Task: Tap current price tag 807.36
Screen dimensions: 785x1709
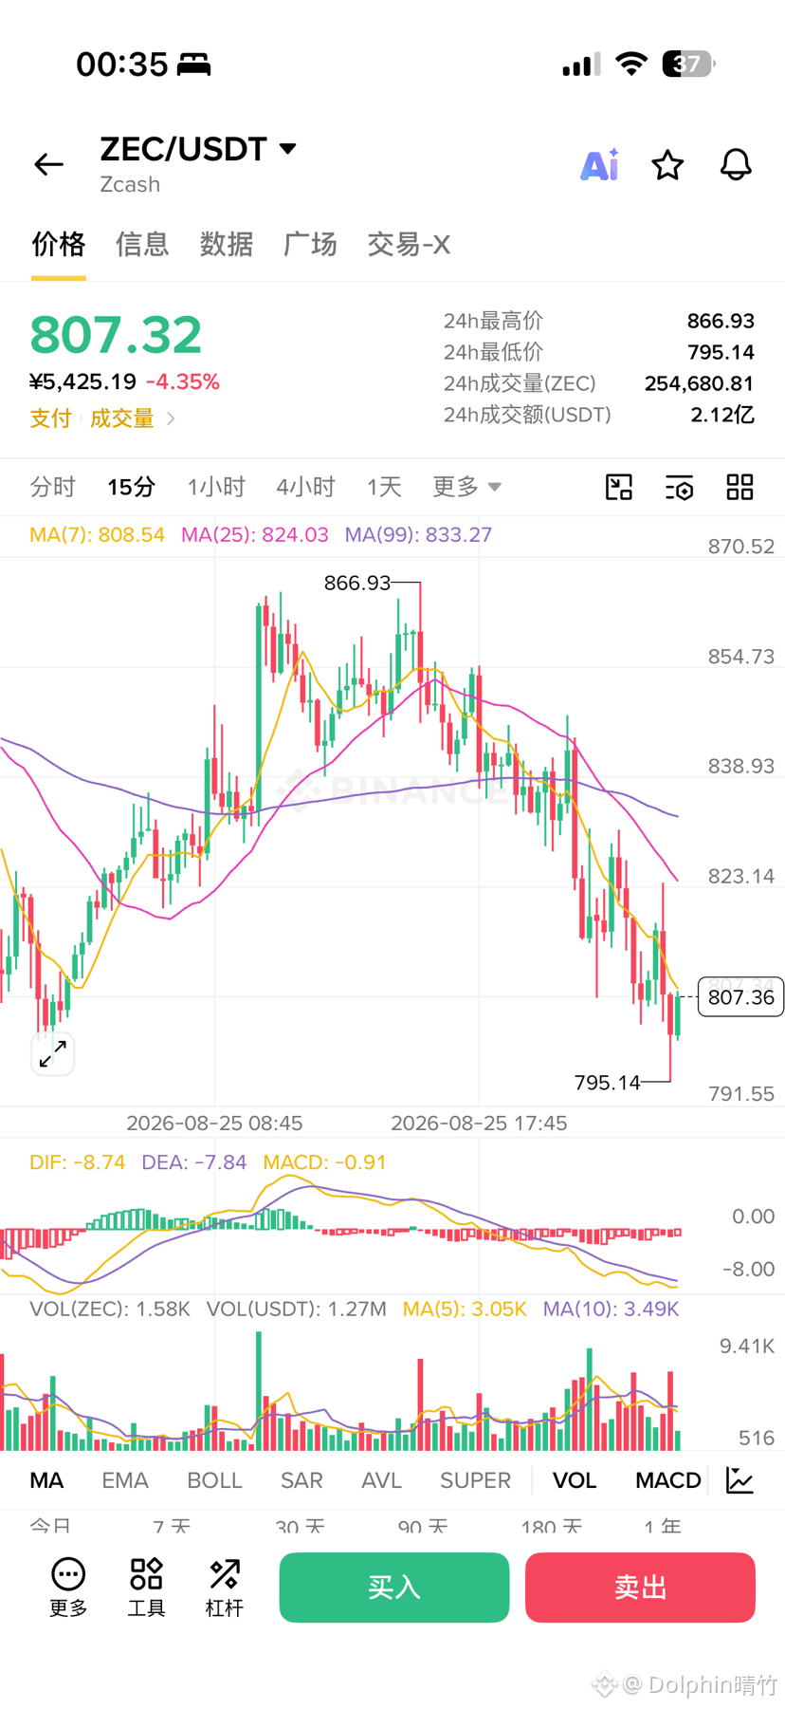Action: 740,996
